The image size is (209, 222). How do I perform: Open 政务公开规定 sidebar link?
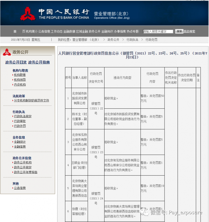(23, 167)
